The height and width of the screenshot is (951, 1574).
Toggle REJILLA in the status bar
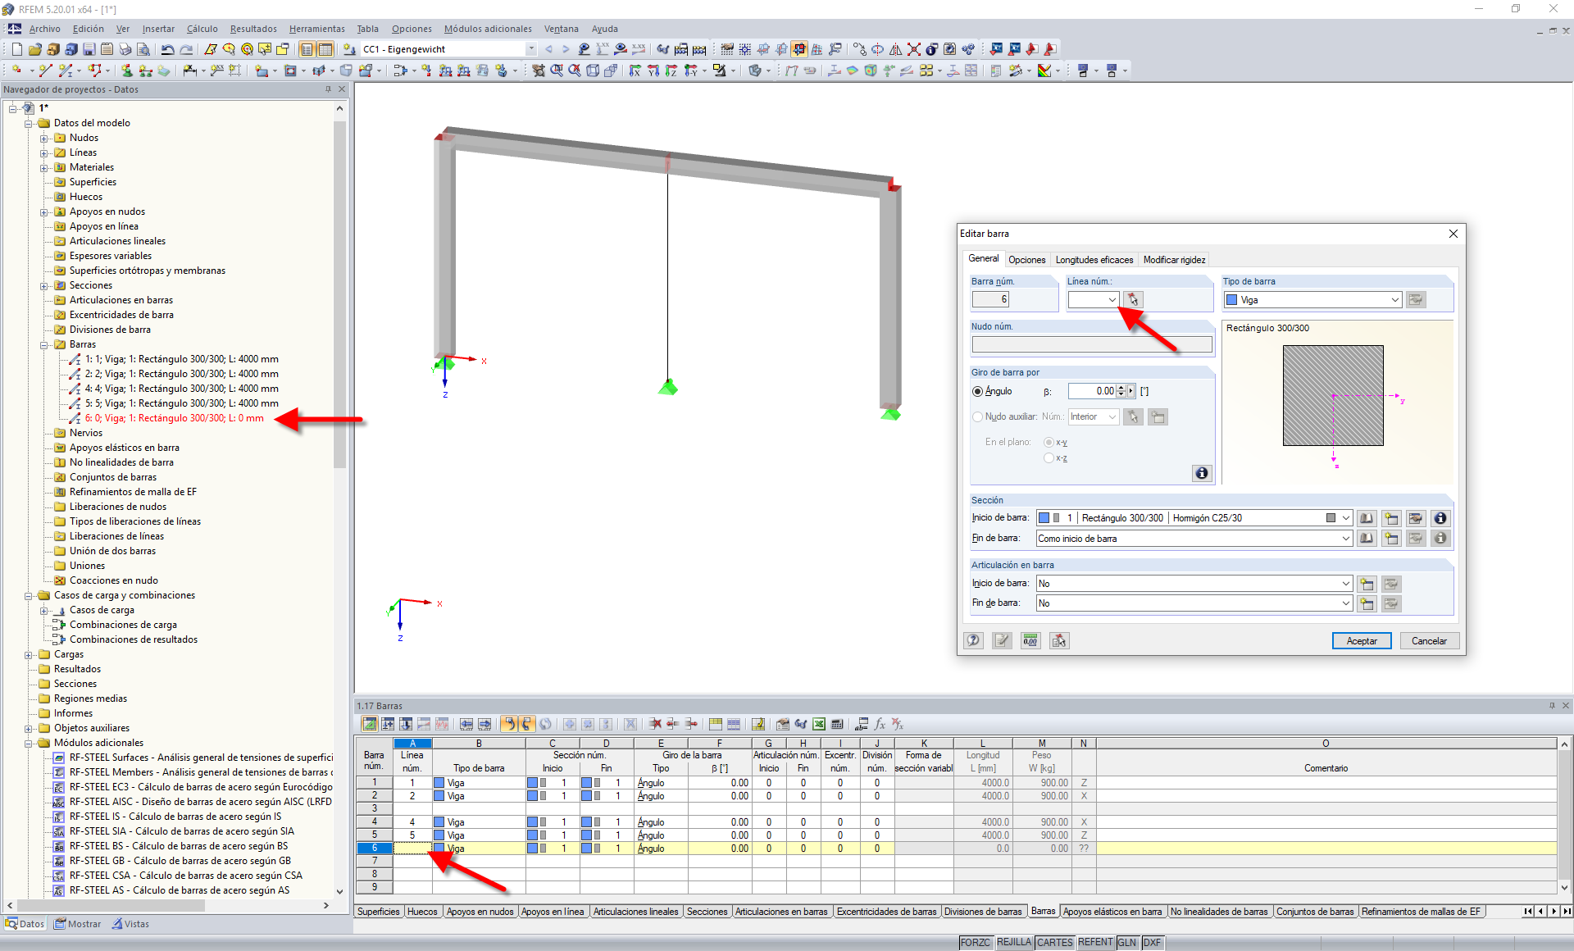coord(1013,943)
